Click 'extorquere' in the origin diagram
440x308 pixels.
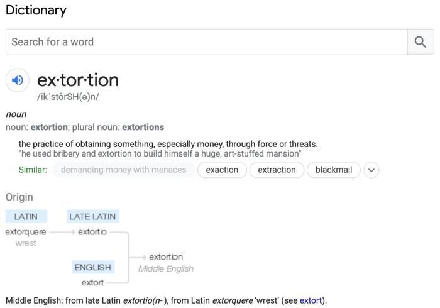click(x=26, y=232)
